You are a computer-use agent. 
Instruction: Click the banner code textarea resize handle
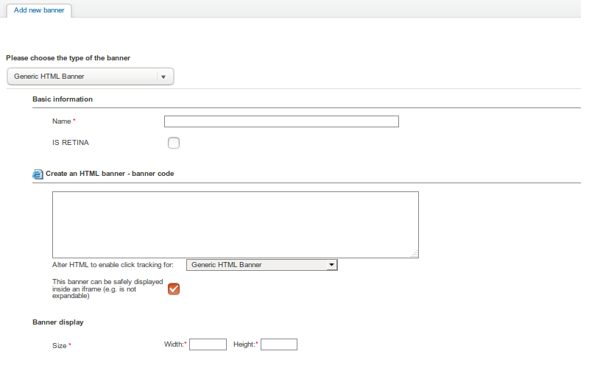415,254
